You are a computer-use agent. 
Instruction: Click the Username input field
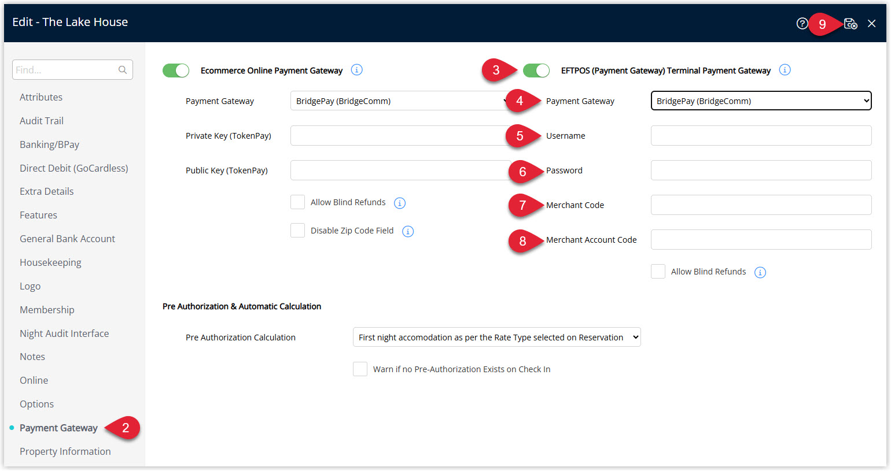(761, 135)
